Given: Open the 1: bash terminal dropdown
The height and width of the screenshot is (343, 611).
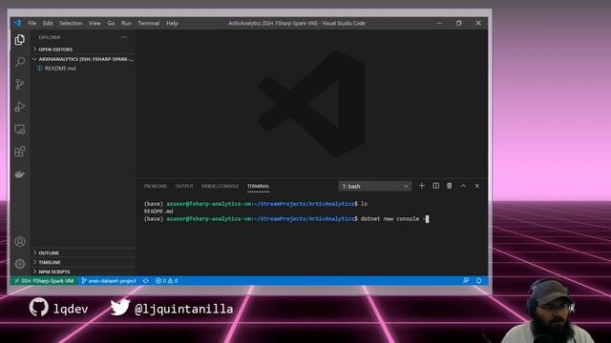Looking at the screenshot, I should (374, 187).
